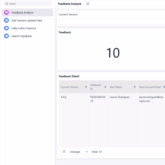Open the Current Version filter field
165x165 pixels.
click(x=111, y=22)
